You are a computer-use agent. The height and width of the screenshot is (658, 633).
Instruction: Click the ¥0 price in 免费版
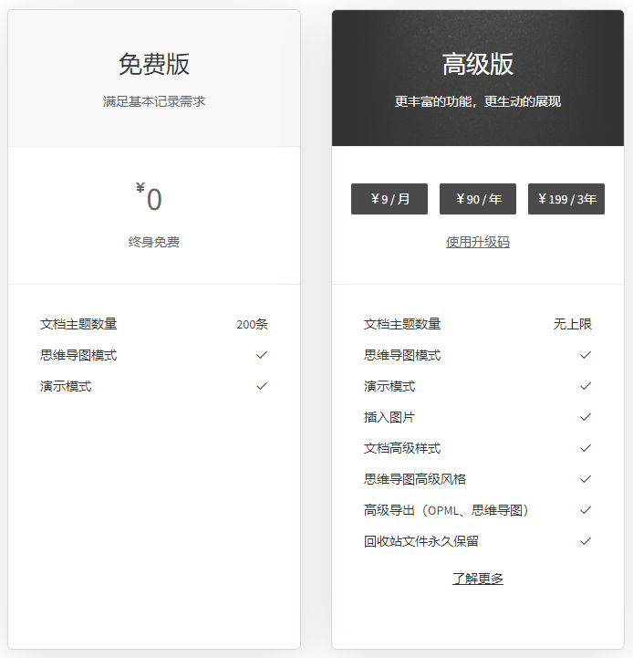150,199
